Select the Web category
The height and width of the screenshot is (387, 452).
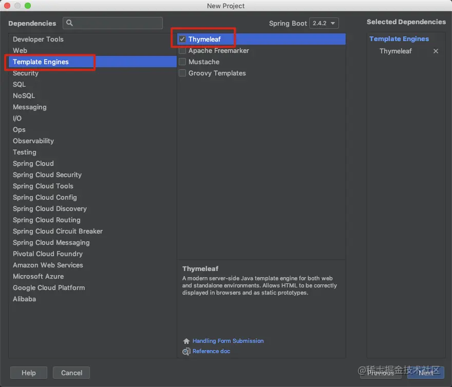click(x=92, y=50)
